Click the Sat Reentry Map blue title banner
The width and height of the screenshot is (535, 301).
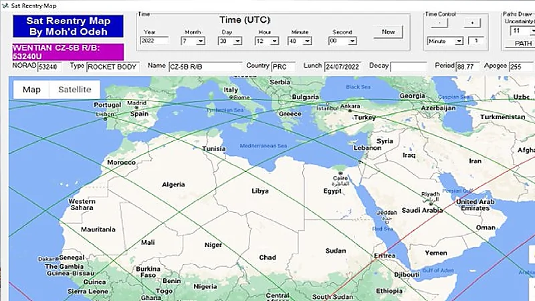[x=68, y=26]
